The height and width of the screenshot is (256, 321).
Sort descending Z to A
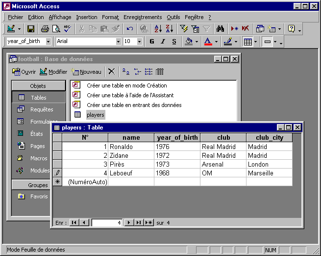(x=169, y=29)
